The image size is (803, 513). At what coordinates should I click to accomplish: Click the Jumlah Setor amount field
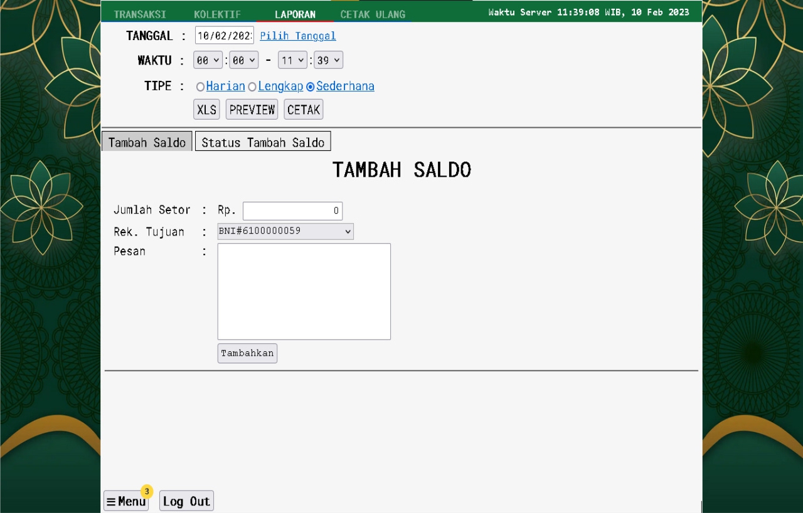click(292, 210)
